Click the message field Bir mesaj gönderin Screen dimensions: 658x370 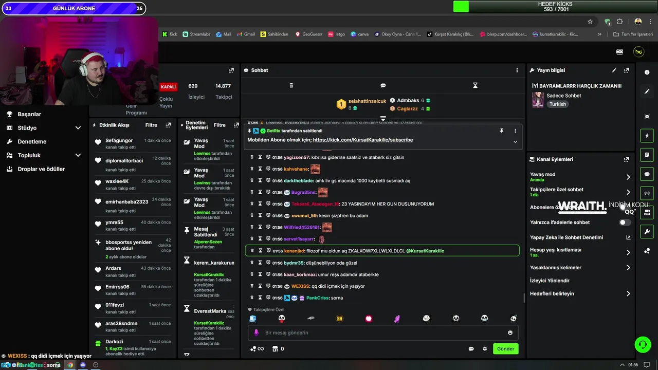point(383,332)
